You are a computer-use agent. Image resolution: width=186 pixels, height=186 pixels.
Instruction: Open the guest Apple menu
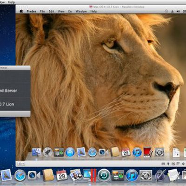(21, 11)
